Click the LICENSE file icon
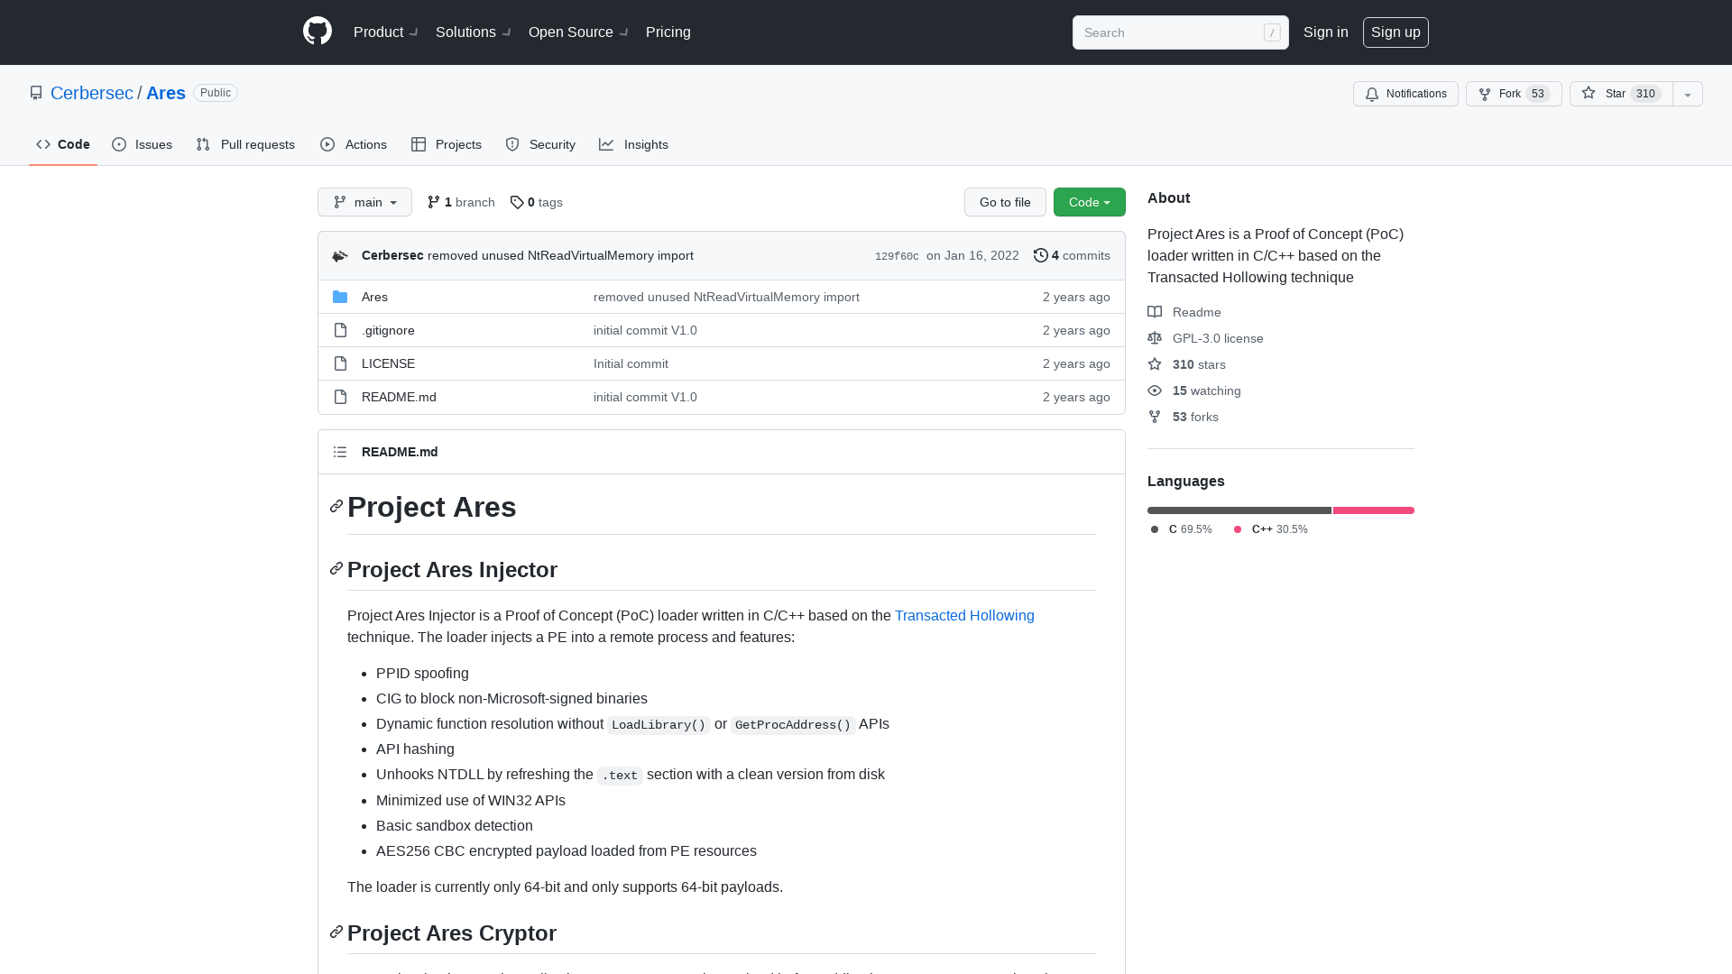Screen dimensions: 1732x974 click(x=340, y=363)
